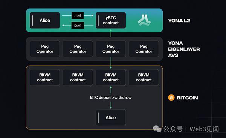Select the first BitVM contract box
This screenshot has height=138, width=226.
[x=45, y=78]
